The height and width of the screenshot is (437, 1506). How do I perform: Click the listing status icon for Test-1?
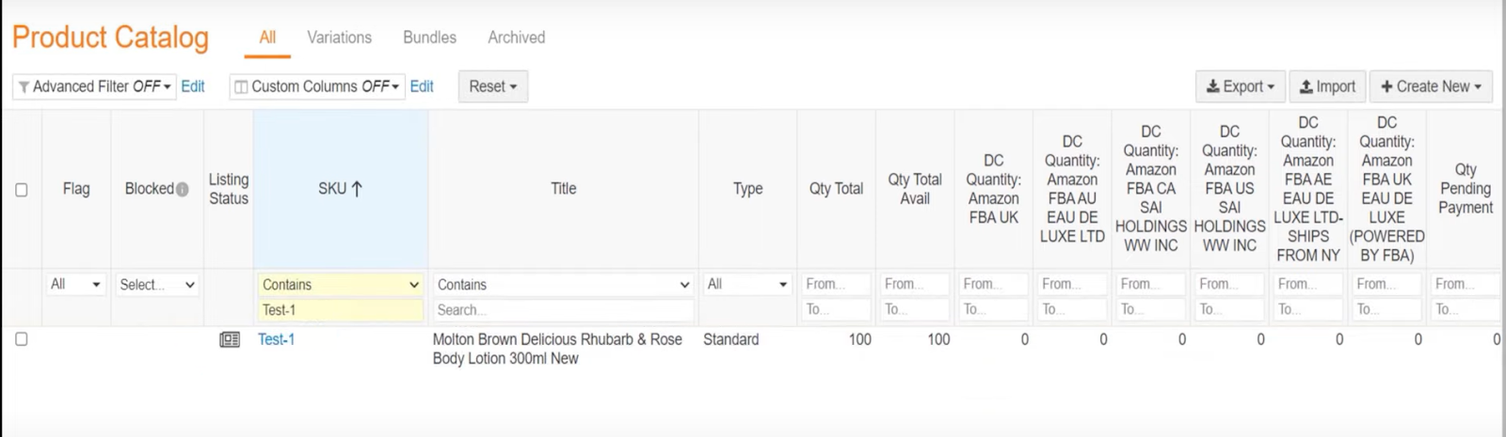click(229, 339)
